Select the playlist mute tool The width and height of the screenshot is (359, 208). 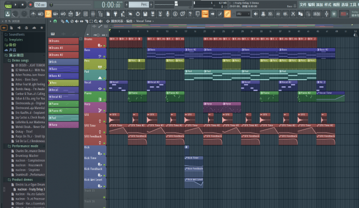tap(77, 21)
